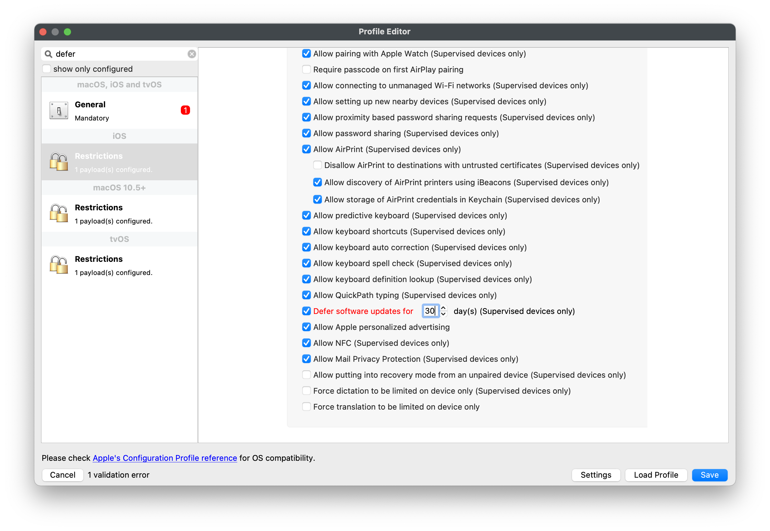Enable Disallow AirPrint to untrusted certificates
Screen dimensions: 770x531
coord(317,165)
